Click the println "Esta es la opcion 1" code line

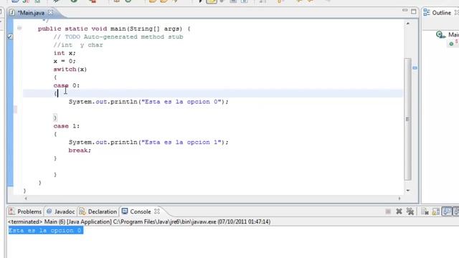148,142
